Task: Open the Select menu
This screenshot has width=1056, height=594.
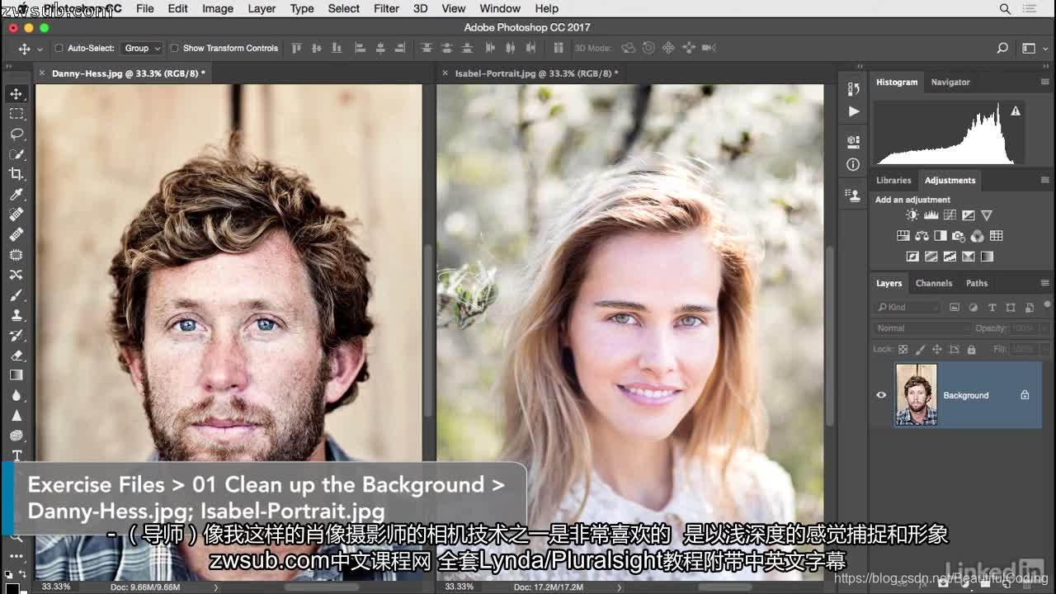Action: coord(343,8)
